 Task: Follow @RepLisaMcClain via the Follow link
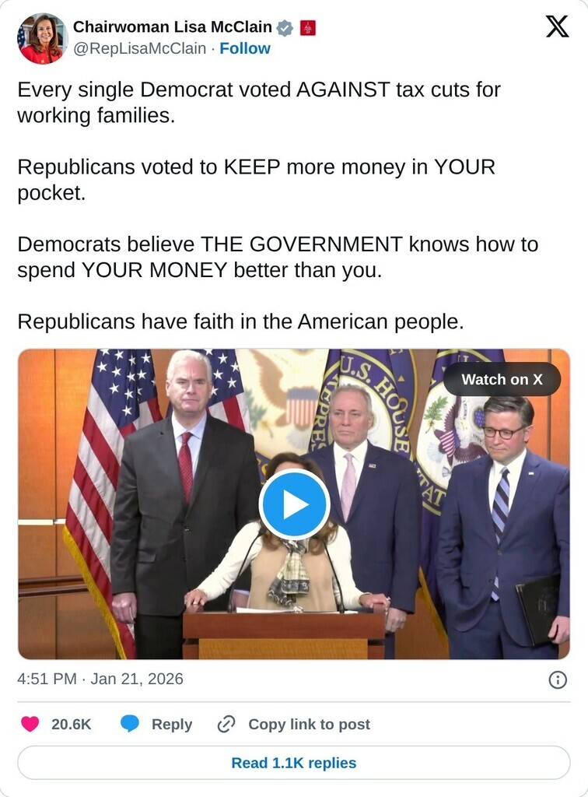[245, 48]
